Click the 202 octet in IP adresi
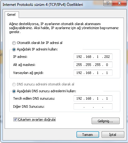This screenshot has height=143, width=128. 107,57
